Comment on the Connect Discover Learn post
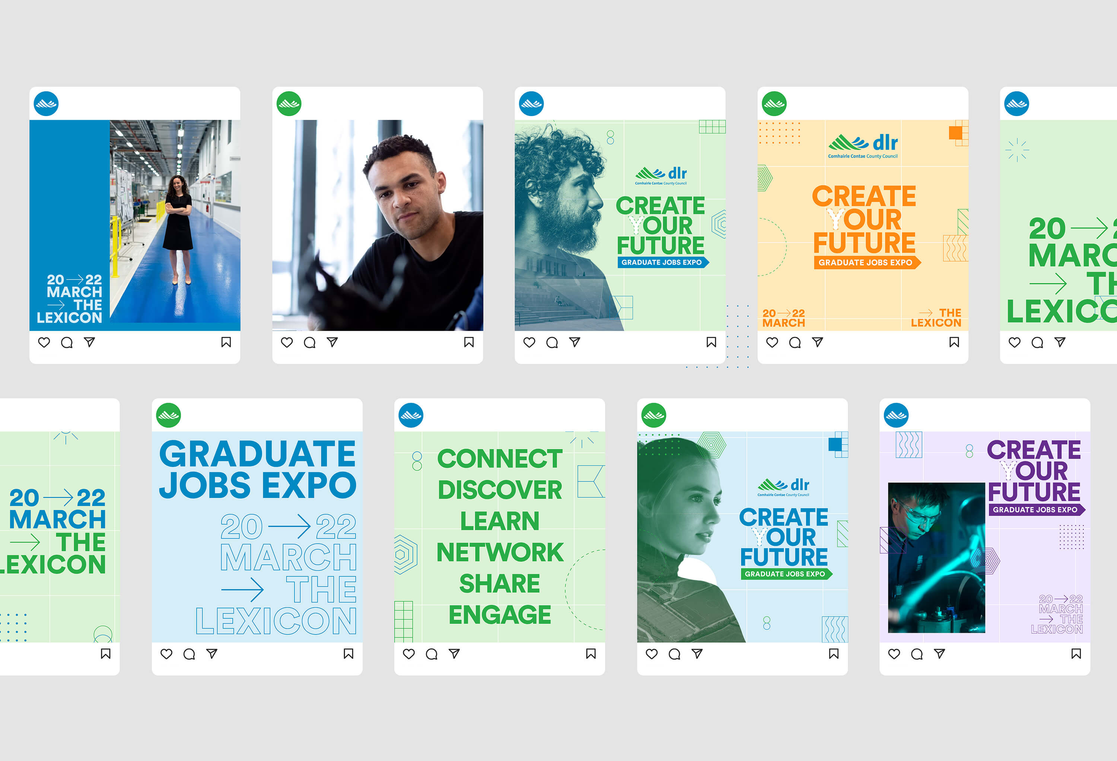The width and height of the screenshot is (1117, 761). pyautogui.click(x=432, y=654)
